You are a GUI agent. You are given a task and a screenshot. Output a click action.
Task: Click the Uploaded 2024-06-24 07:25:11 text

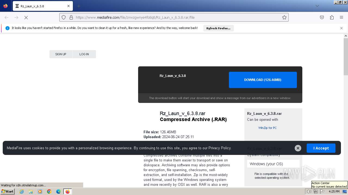point(169,137)
